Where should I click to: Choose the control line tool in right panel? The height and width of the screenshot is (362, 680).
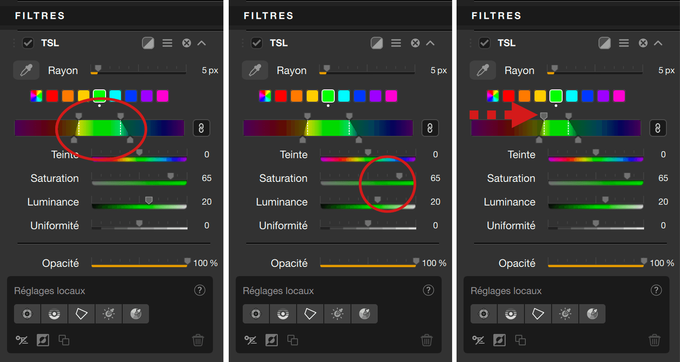pos(511,314)
